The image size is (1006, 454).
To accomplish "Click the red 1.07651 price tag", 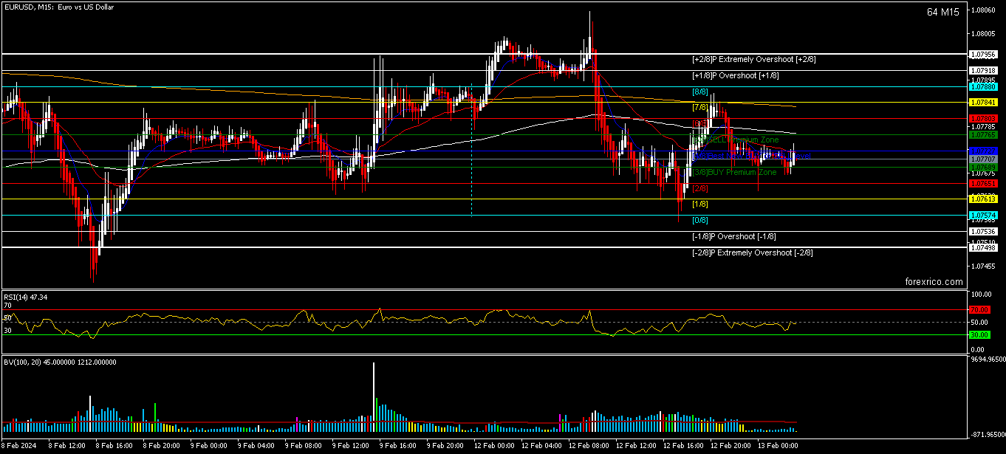I will (985, 183).
